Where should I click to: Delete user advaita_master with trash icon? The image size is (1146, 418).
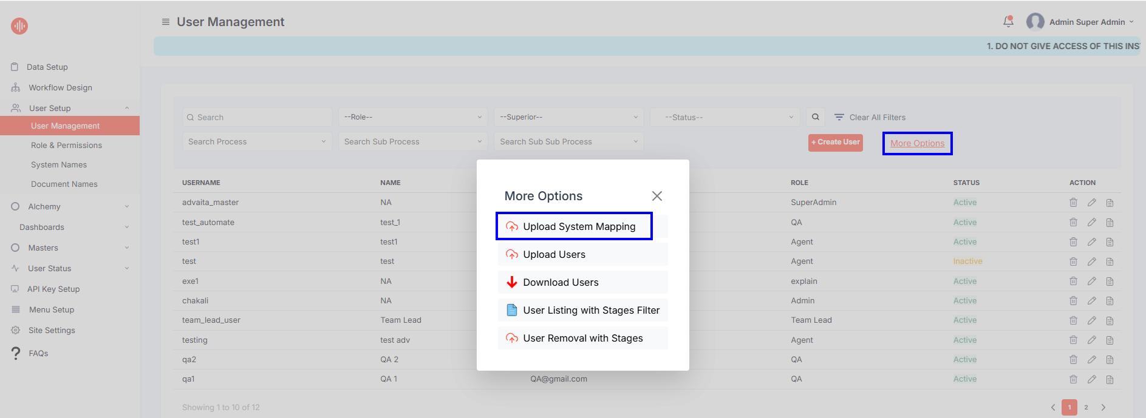click(x=1073, y=203)
